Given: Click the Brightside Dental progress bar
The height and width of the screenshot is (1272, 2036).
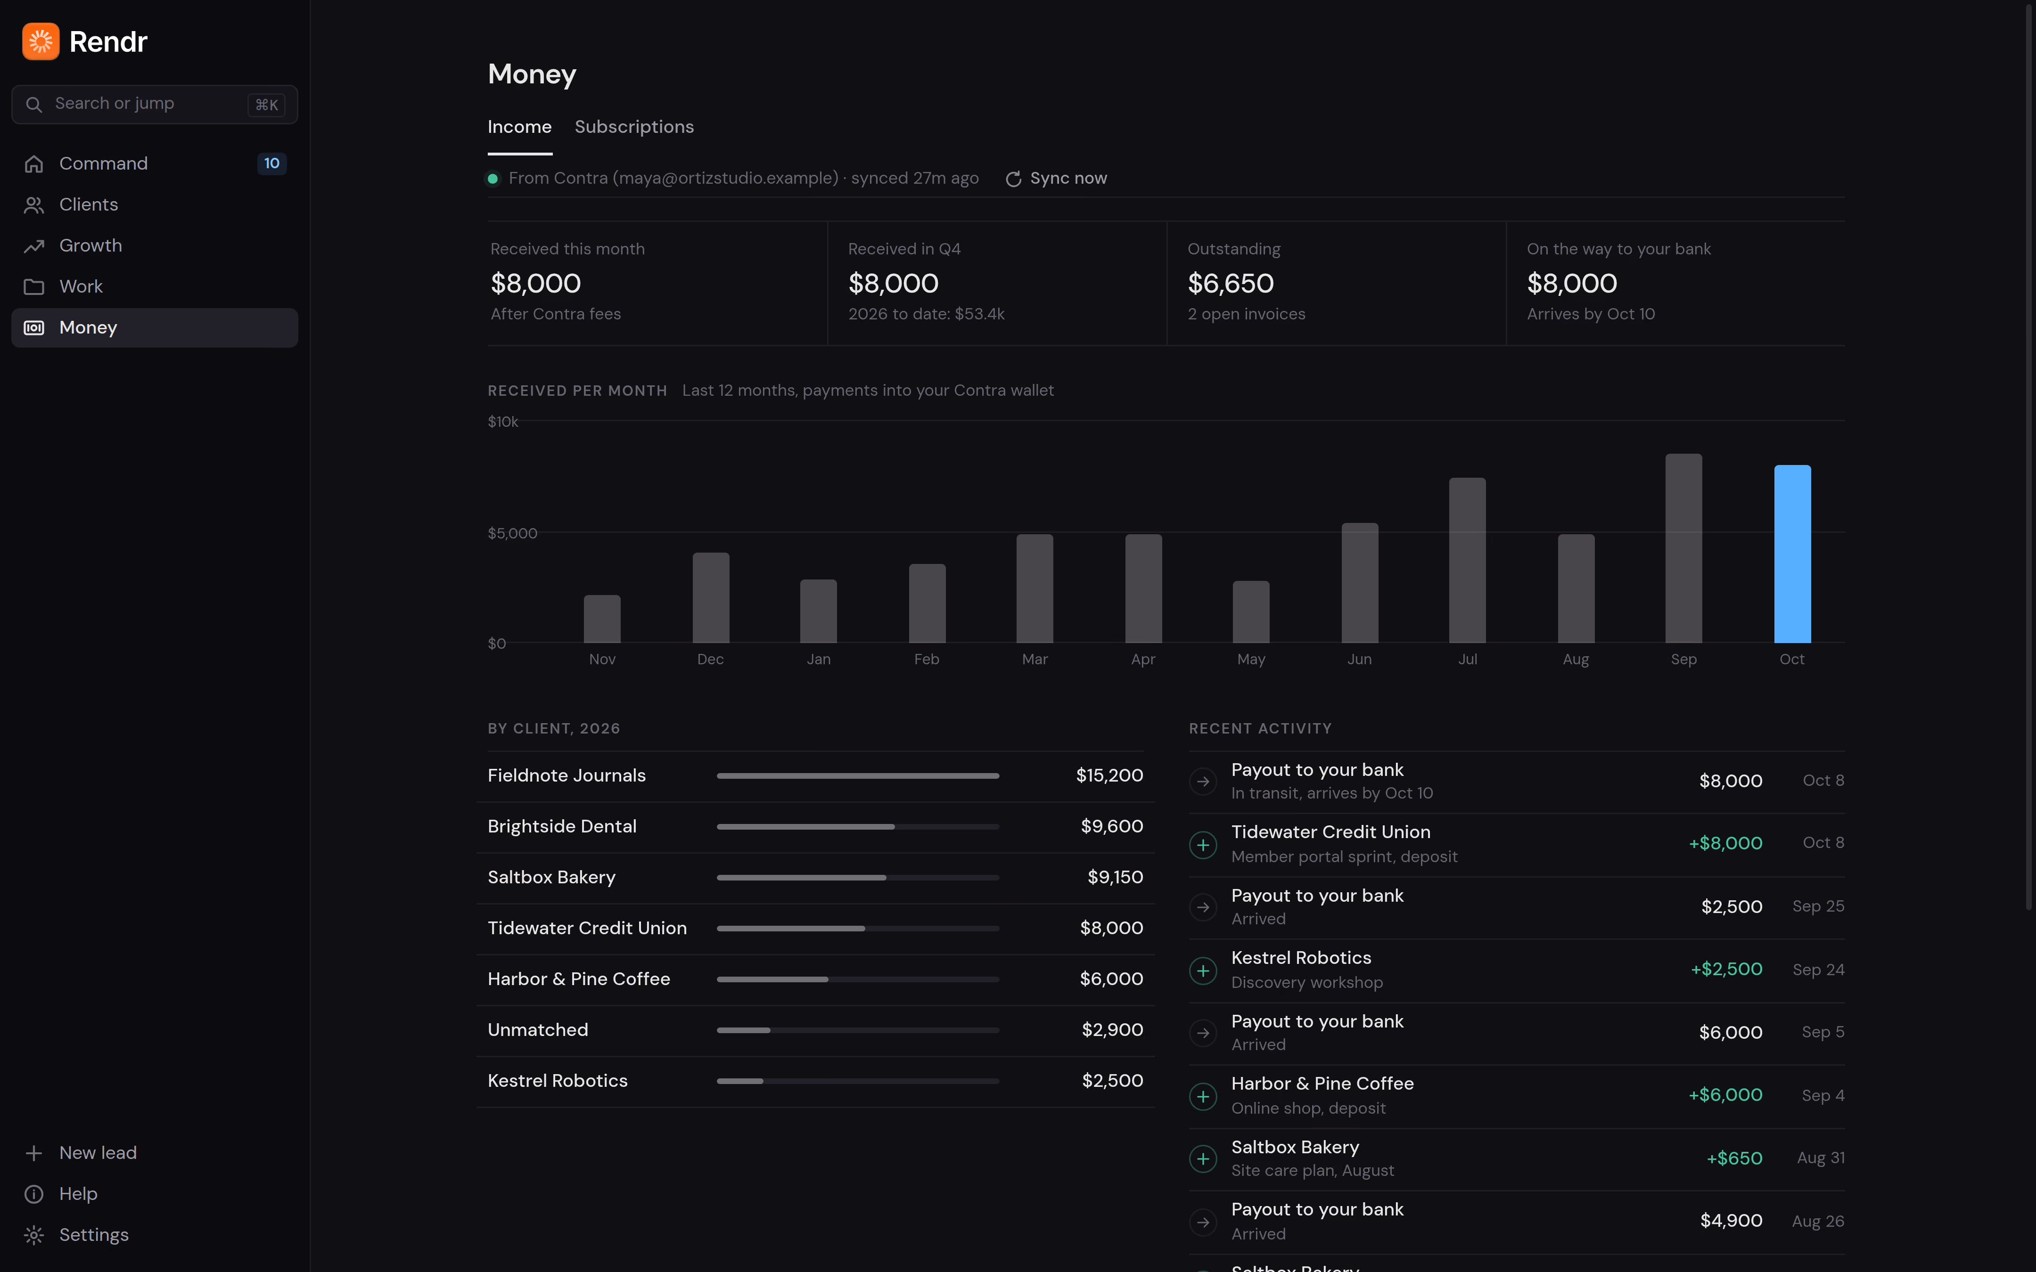Looking at the screenshot, I should 858,827.
